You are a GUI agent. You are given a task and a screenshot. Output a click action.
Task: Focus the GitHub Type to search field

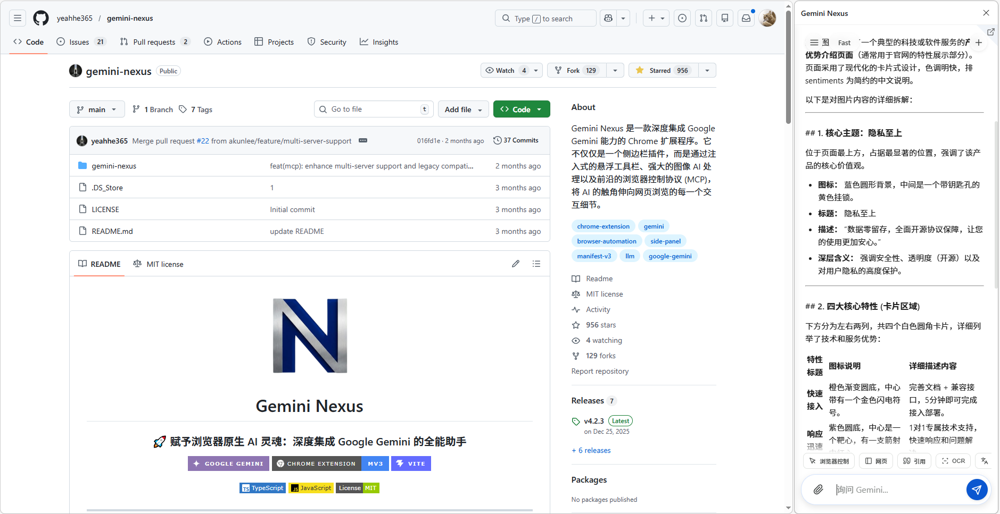(x=546, y=18)
